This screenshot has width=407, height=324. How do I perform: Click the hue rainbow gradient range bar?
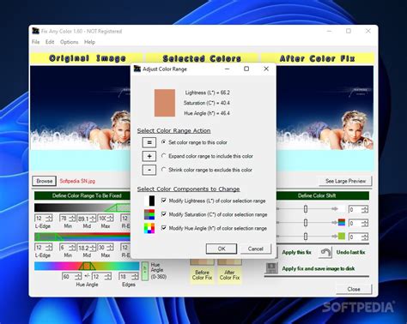[87, 266]
